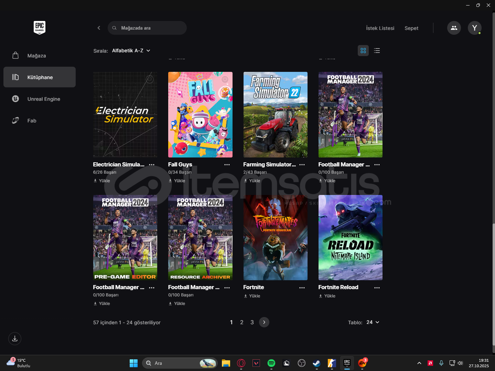495x371 pixels.
Task: Open İstek Listesi link
Action: (380, 28)
